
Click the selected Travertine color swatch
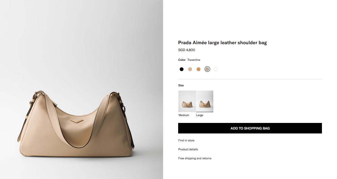coord(207,69)
